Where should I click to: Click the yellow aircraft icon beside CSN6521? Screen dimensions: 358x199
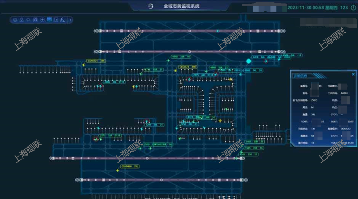pos(84,65)
